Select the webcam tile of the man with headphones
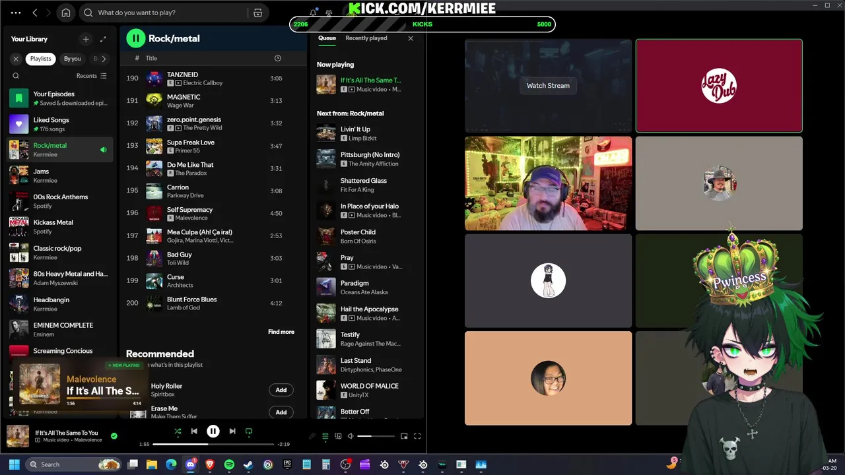845x475 pixels. 548,183
